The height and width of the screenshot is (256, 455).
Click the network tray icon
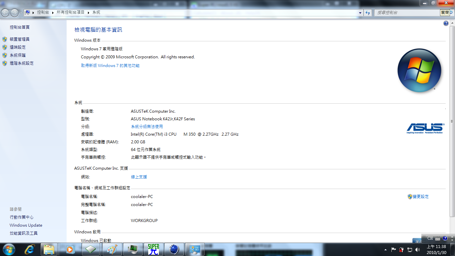(x=410, y=250)
